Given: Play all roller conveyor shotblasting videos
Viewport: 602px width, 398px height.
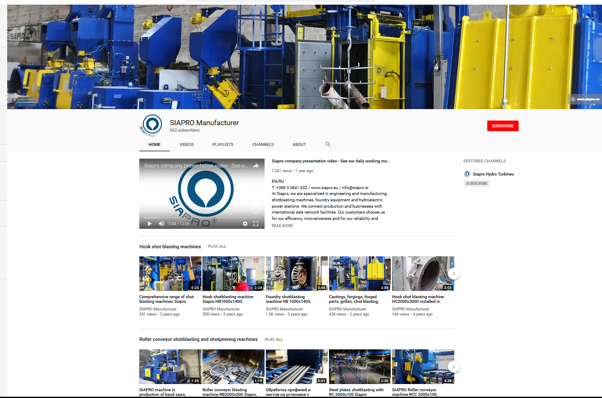Looking at the screenshot, I should [x=274, y=340].
